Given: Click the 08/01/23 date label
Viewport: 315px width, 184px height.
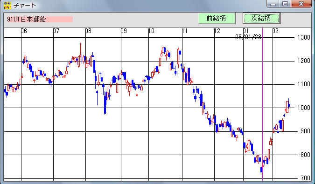Looking at the screenshot, I should tap(248, 37).
